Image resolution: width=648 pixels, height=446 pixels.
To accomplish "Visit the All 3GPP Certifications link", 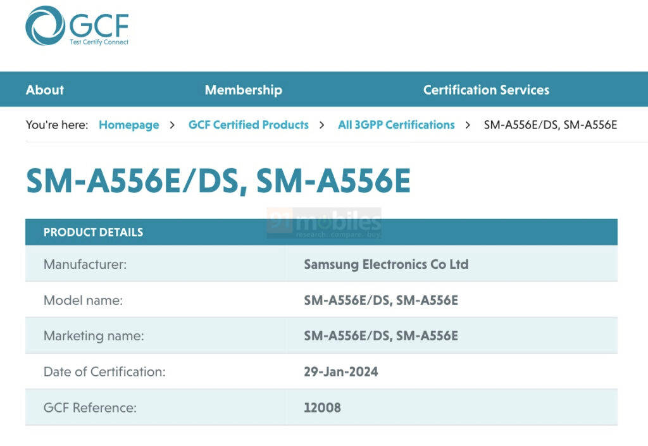I will click(396, 125).
